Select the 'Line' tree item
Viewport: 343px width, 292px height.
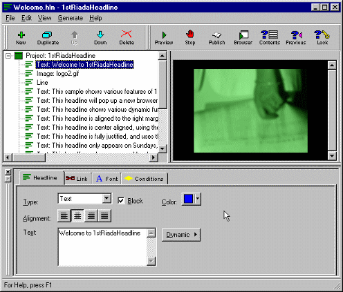click(42, 83)
